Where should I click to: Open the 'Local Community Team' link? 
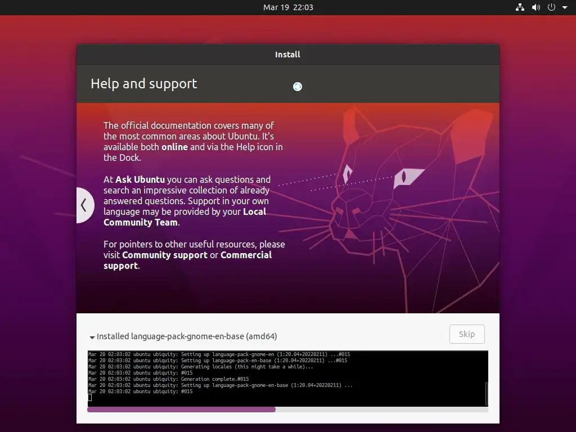click(184, 217)
